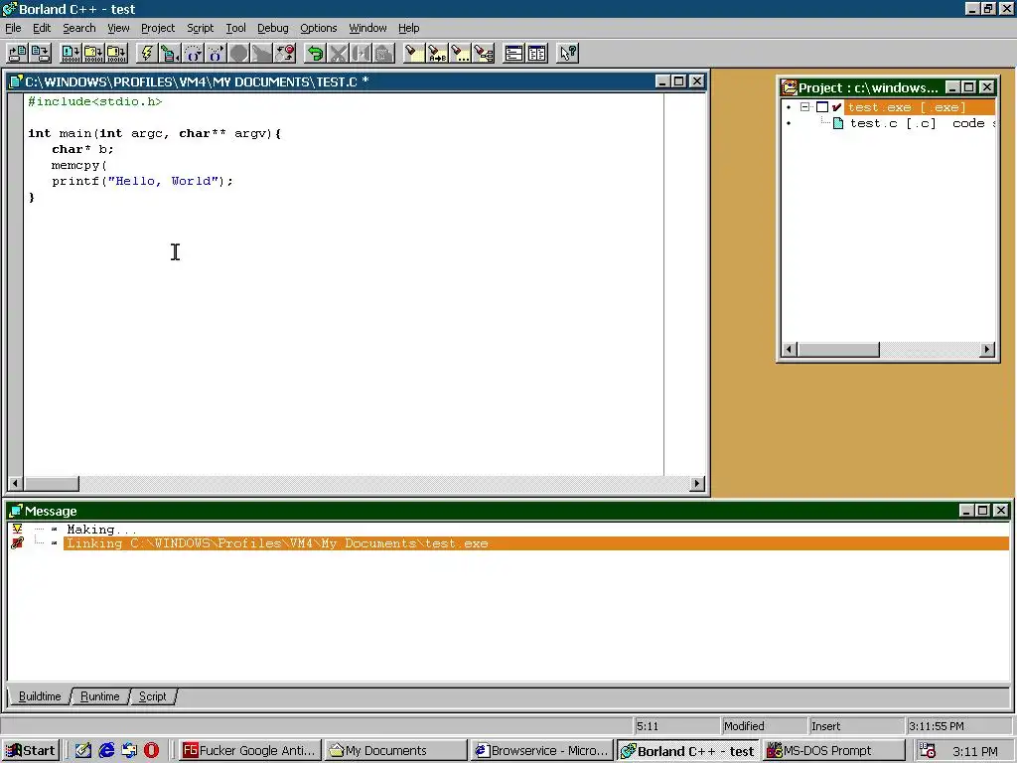Click the grayed octagon stop icon
Image resolution: width=1017 pixels, height=763 pixels.
tap(238, 54)
